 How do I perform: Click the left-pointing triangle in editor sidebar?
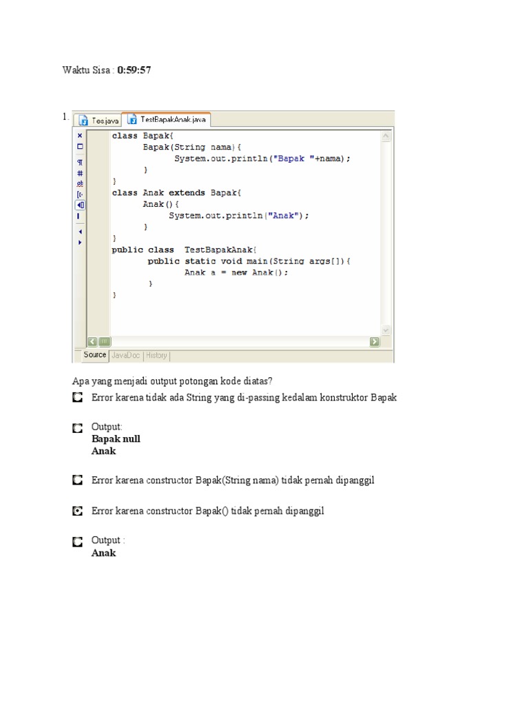tap(80, 232)
